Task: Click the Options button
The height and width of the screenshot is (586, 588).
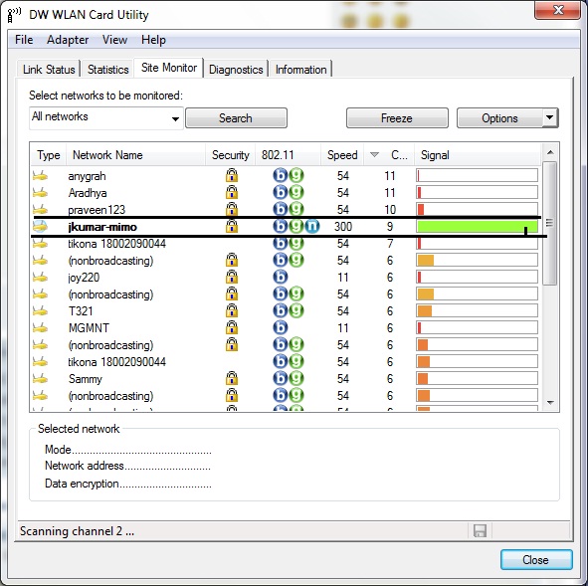Action: tap(499, 118)
